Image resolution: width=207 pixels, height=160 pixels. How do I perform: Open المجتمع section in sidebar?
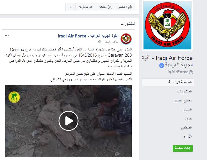point(186,128)
